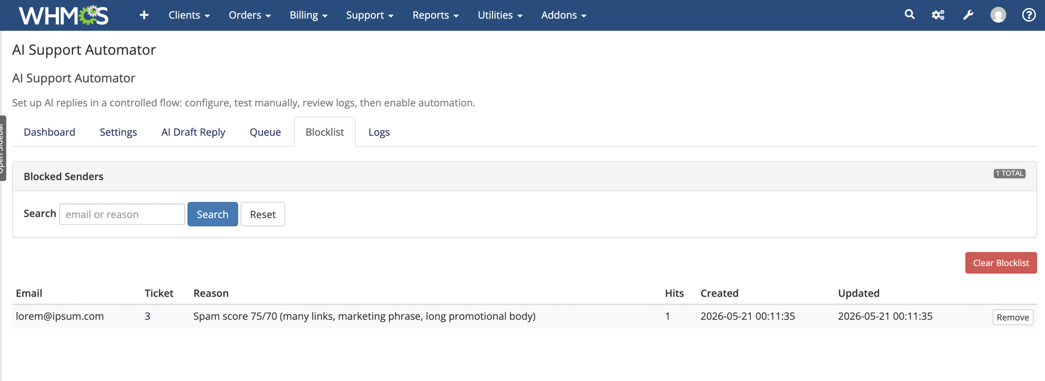Screen dimensions: 1045x381
Task: Expand the Billing menu
Action: pos(309,15)
